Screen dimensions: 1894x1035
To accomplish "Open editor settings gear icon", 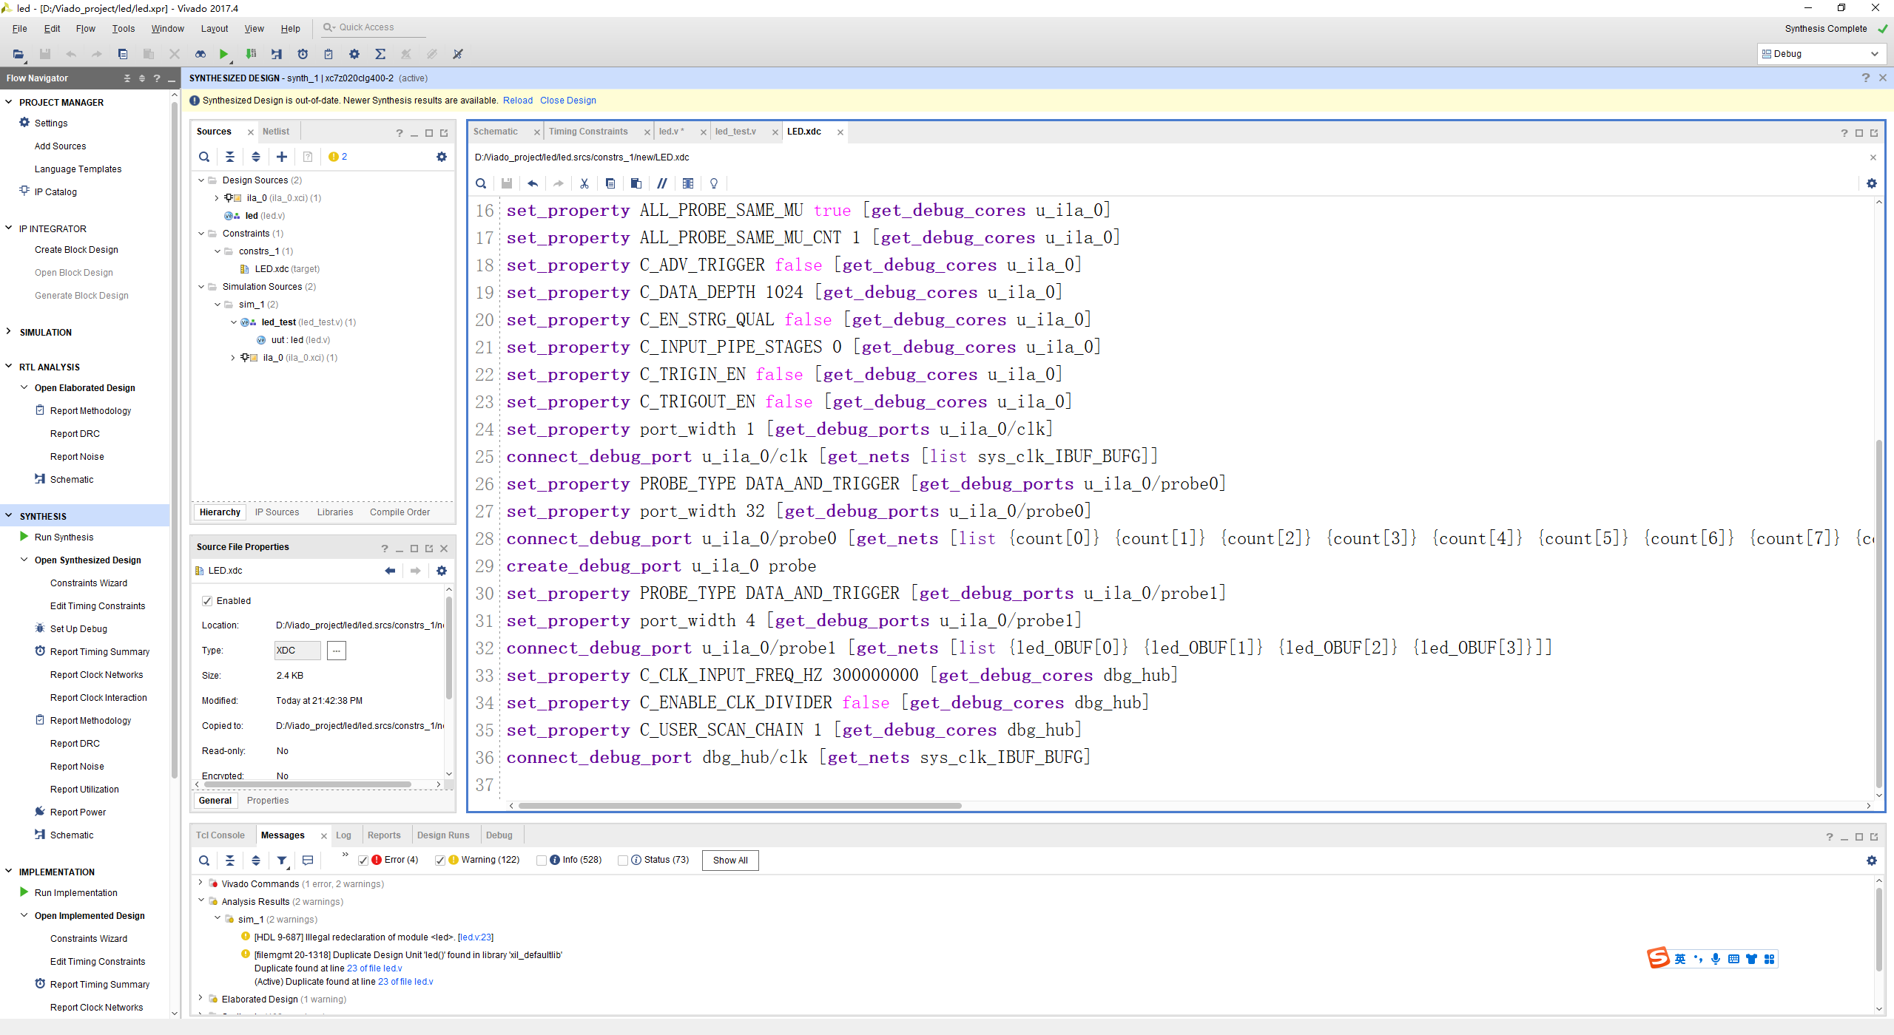I will point(1872,183).
